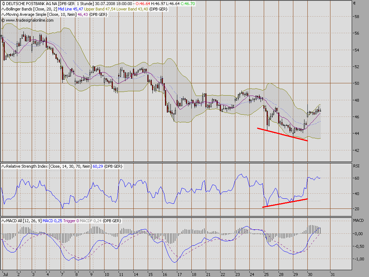This screenshot has height=277, width=369.
Task: Click the 54 price axis label
Action: [x=357, y=50]
